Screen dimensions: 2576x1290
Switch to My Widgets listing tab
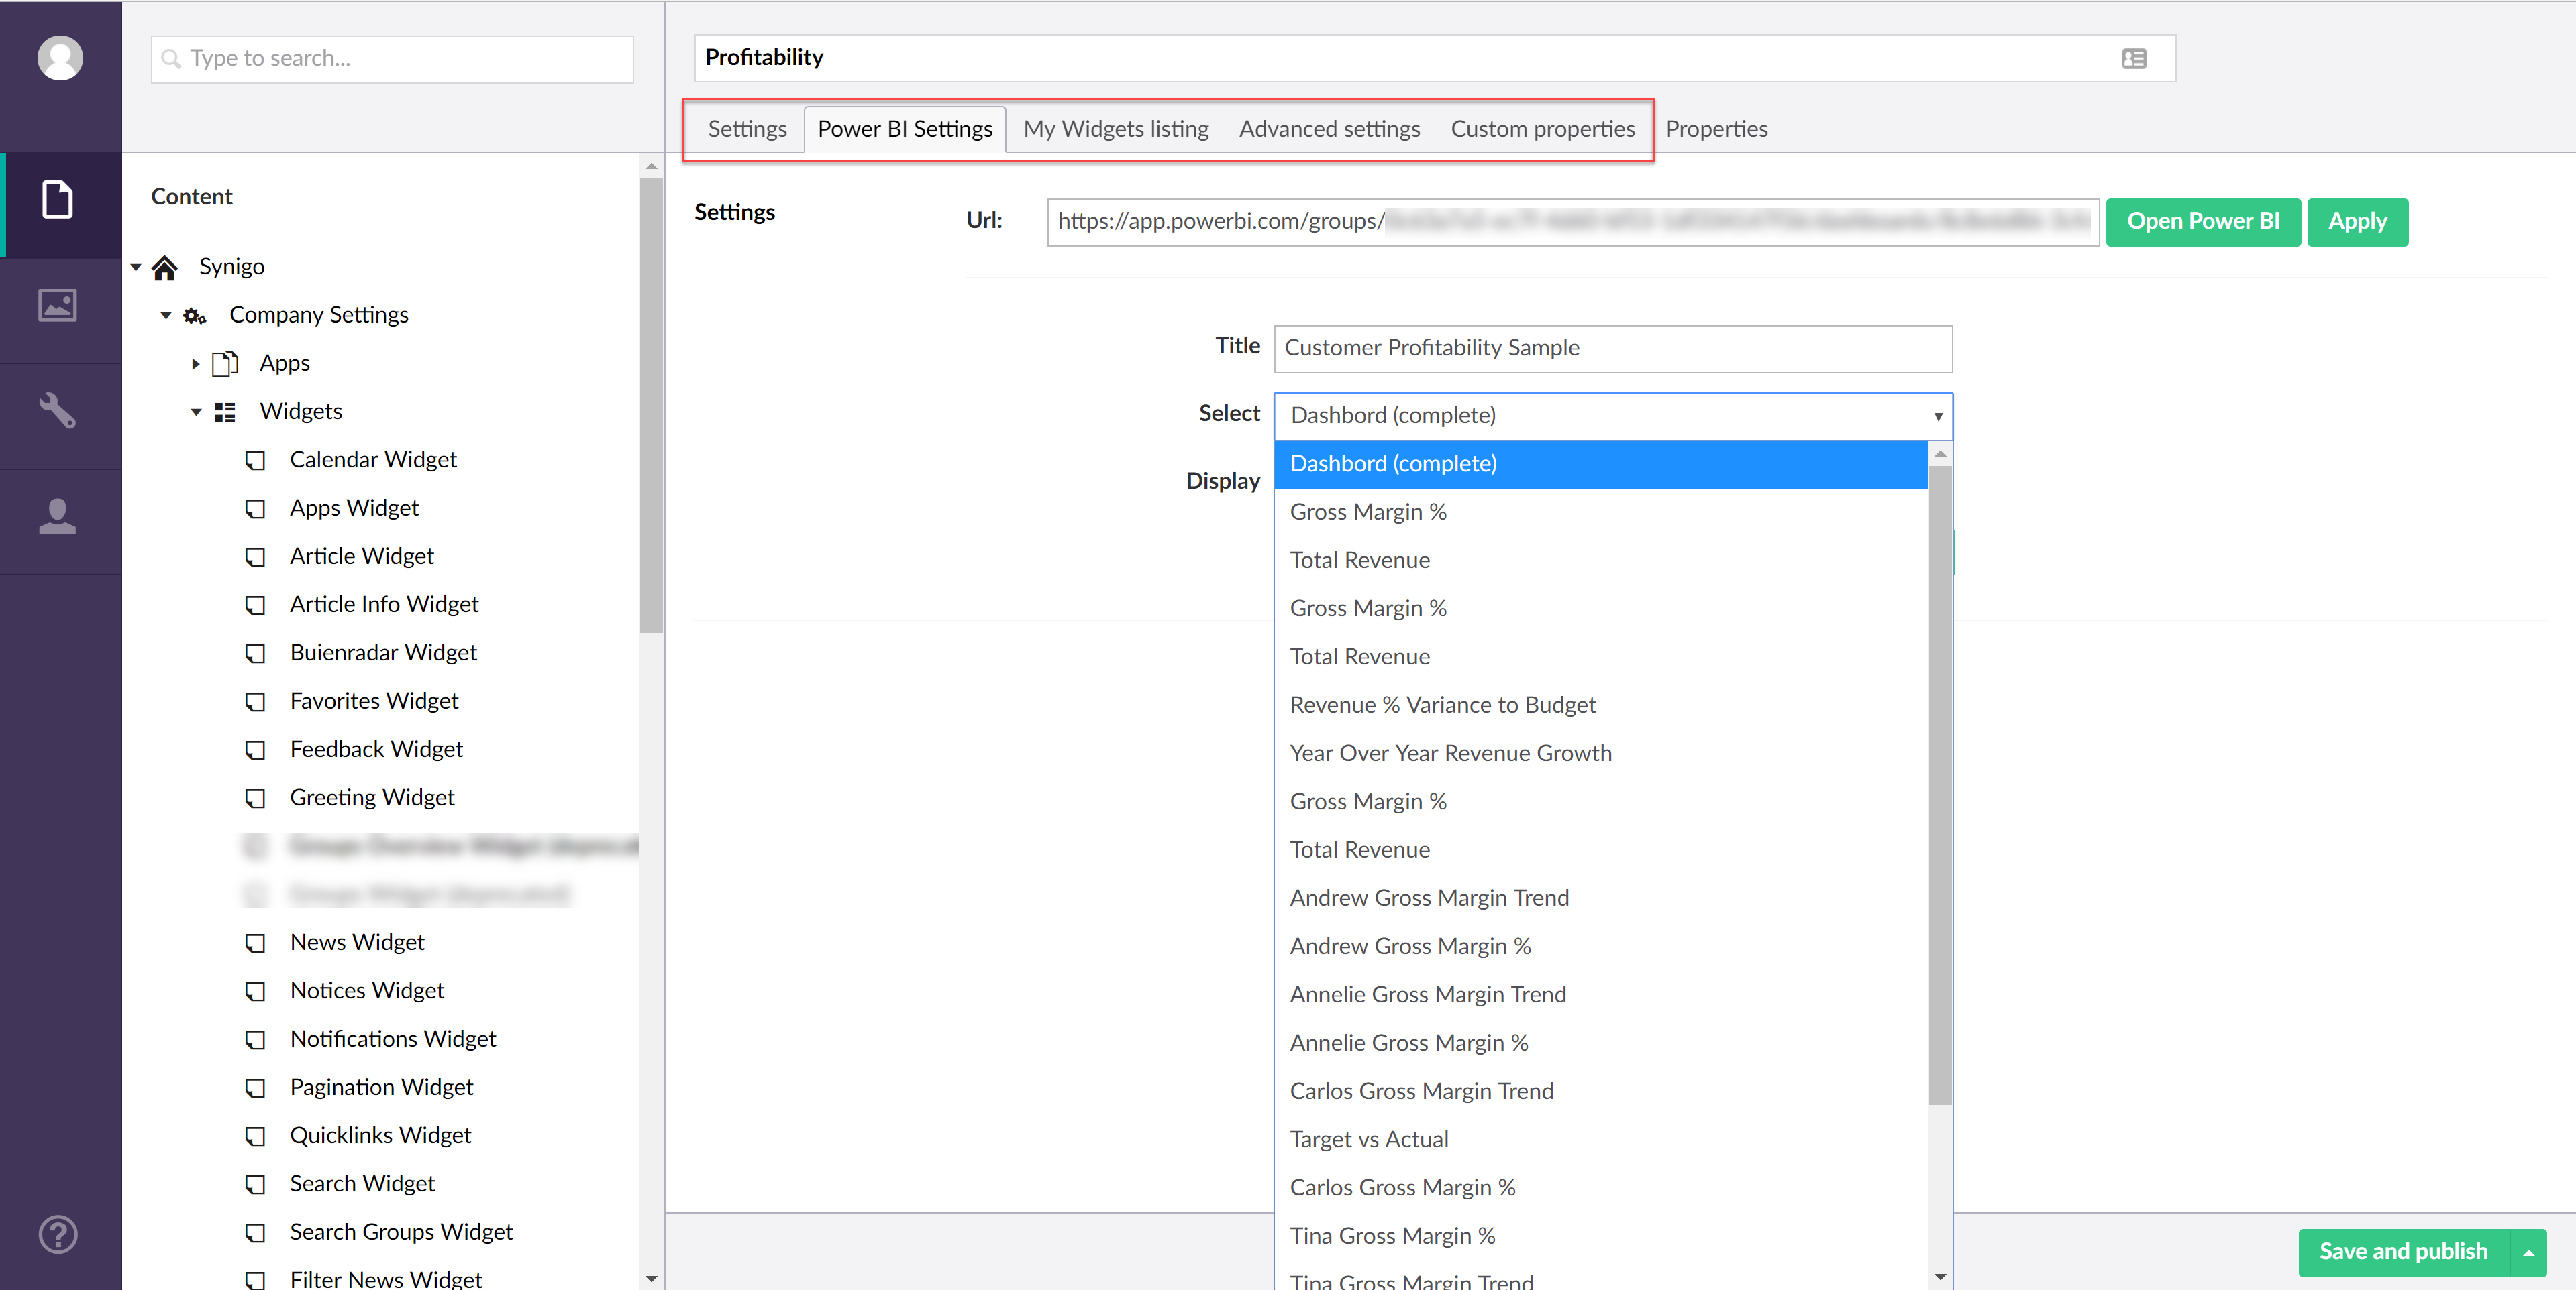tap(1116, 129)
